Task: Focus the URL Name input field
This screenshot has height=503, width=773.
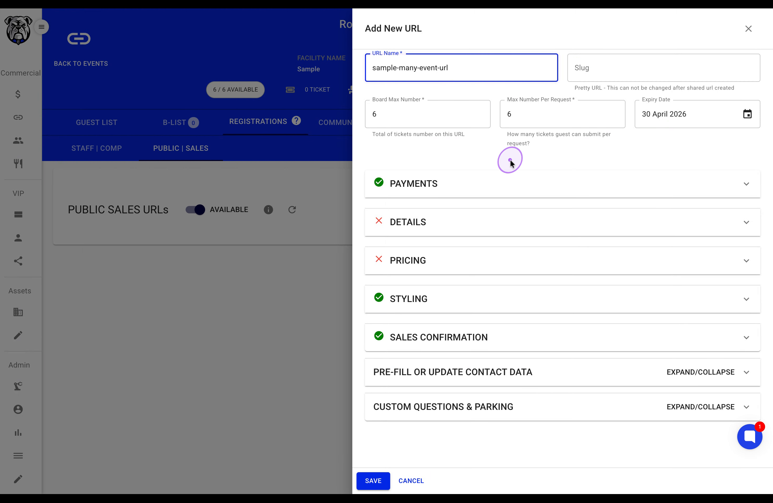Action: (461, 68)
